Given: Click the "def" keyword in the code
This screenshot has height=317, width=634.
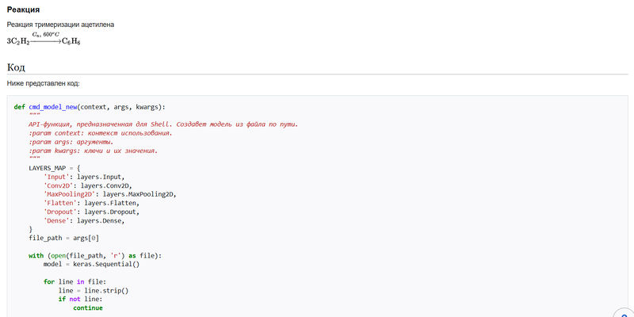Looking at the screenshot, I should [x=19, y=107].
